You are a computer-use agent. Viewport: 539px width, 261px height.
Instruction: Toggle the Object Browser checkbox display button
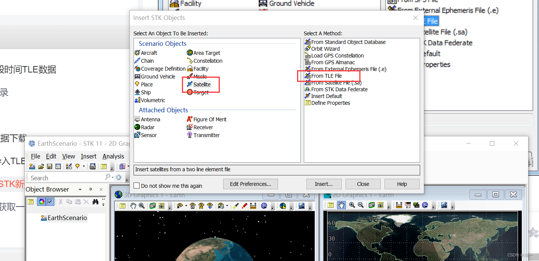pyautogui.click(x=50, y=202)
